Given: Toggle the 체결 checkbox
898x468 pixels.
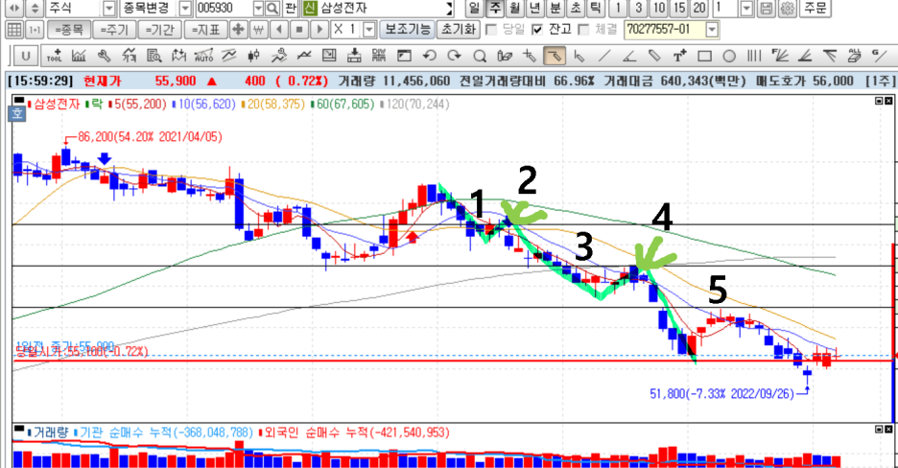Looking at the screenshot, I should pos(583,29).
